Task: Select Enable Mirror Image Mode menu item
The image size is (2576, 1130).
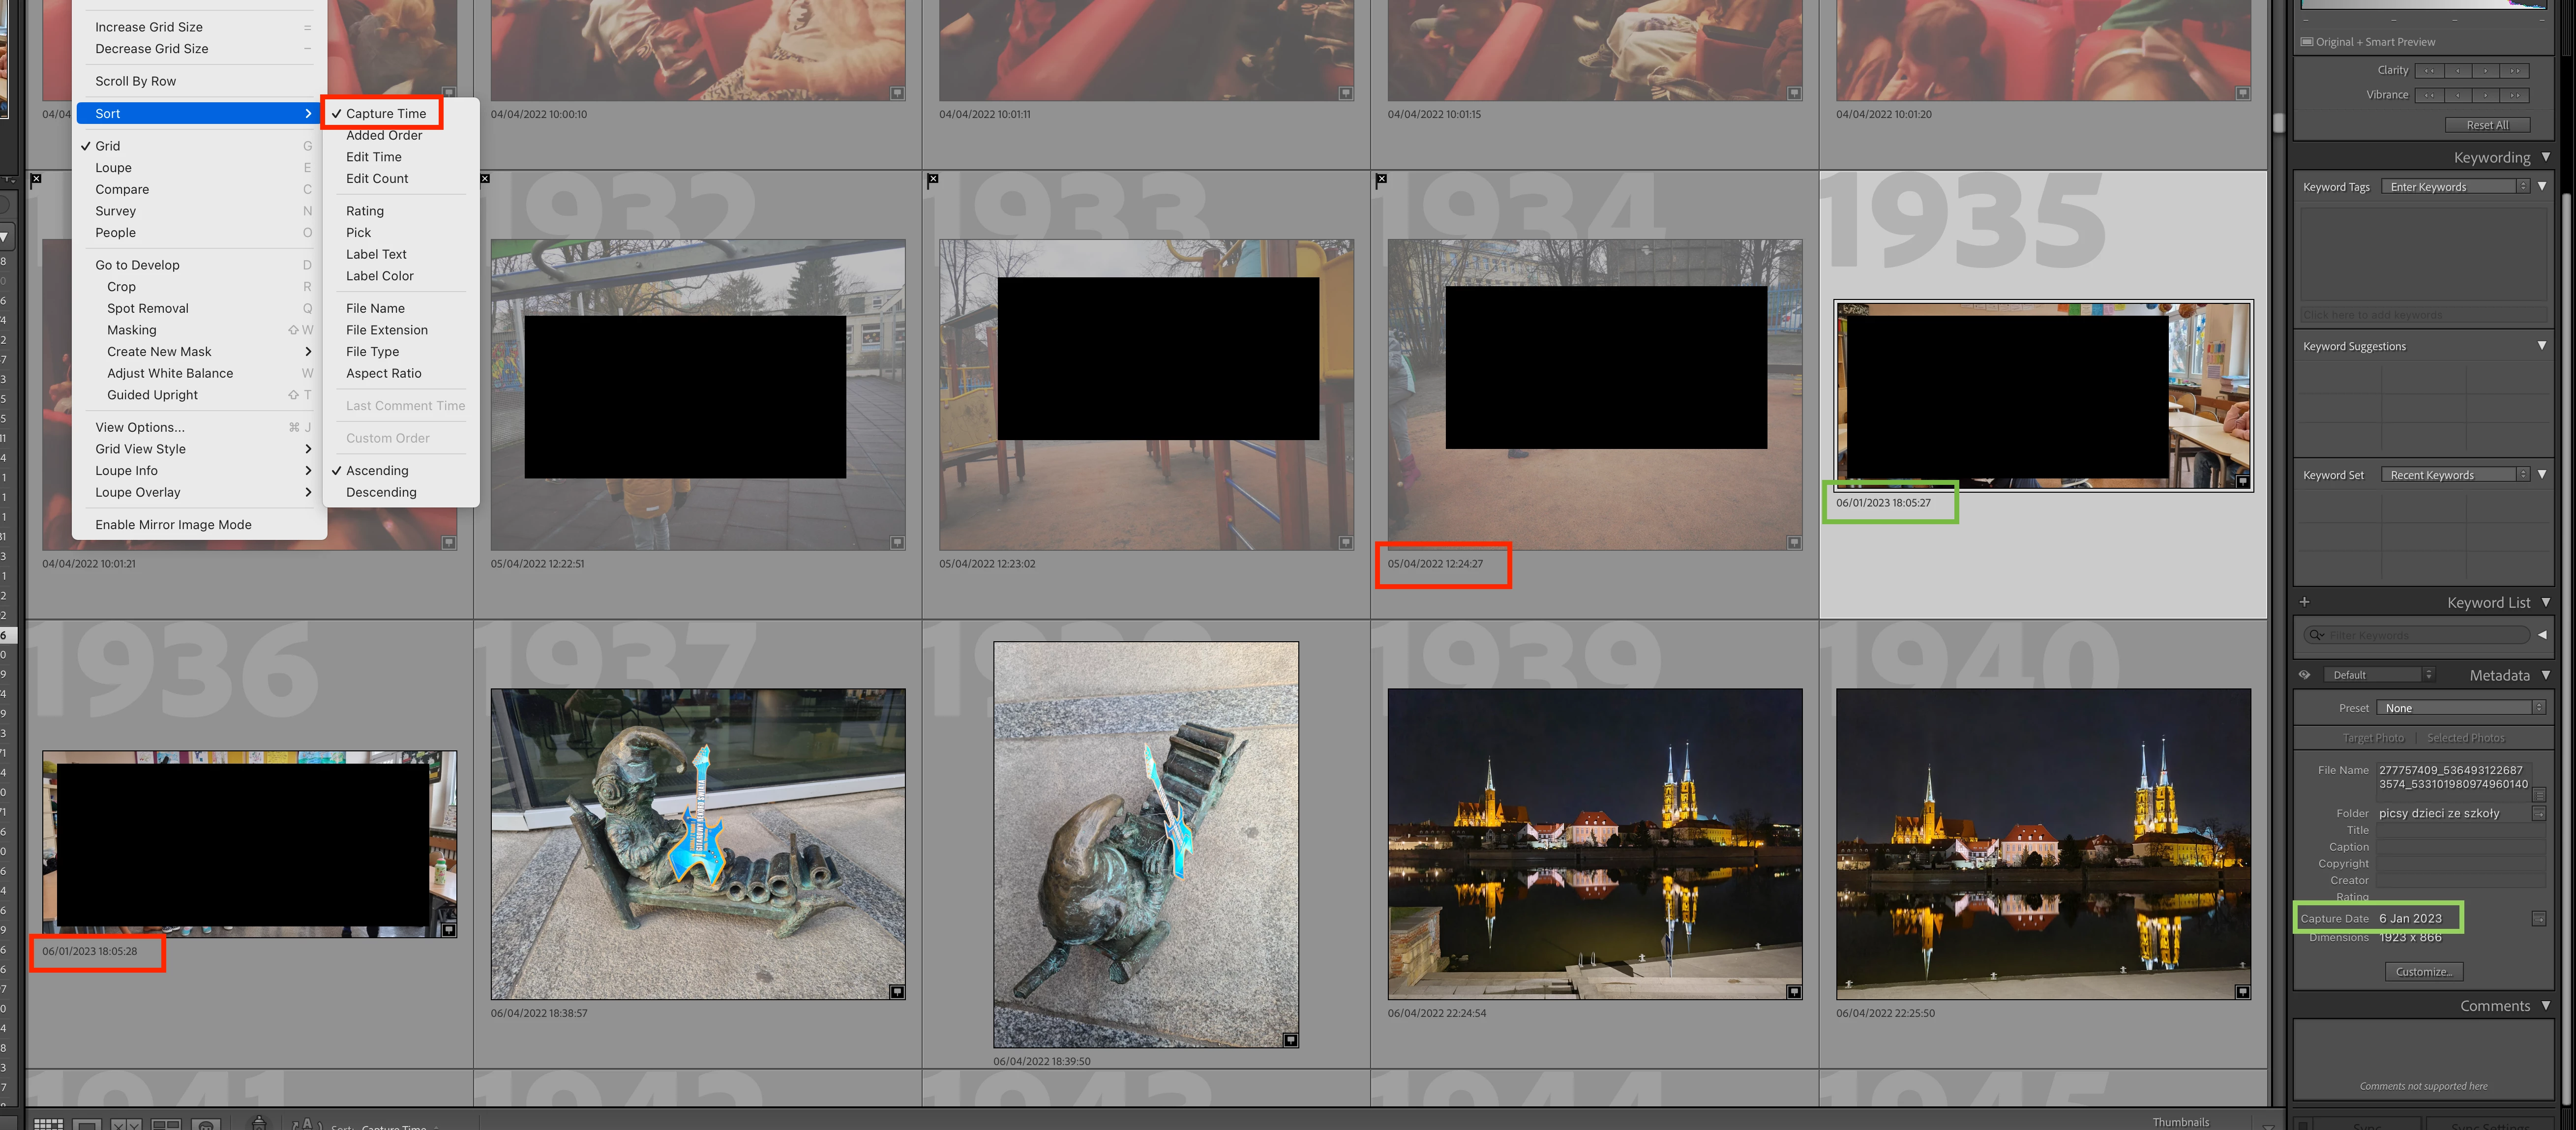Action: tap(173, 525)
